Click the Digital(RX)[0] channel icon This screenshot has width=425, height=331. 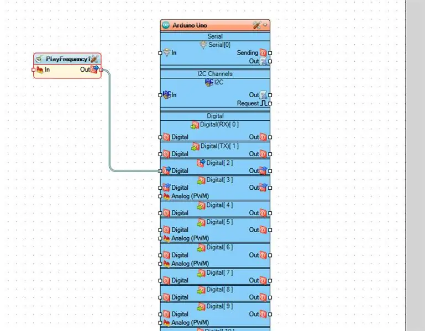point(195,125)
